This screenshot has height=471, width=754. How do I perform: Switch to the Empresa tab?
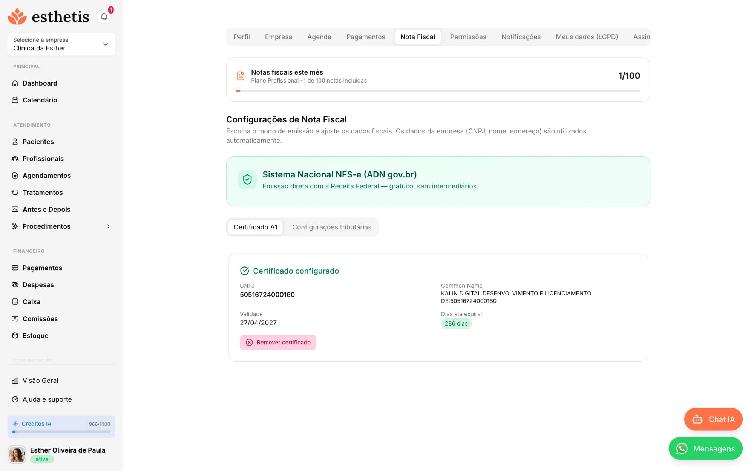tap(279, 37)
